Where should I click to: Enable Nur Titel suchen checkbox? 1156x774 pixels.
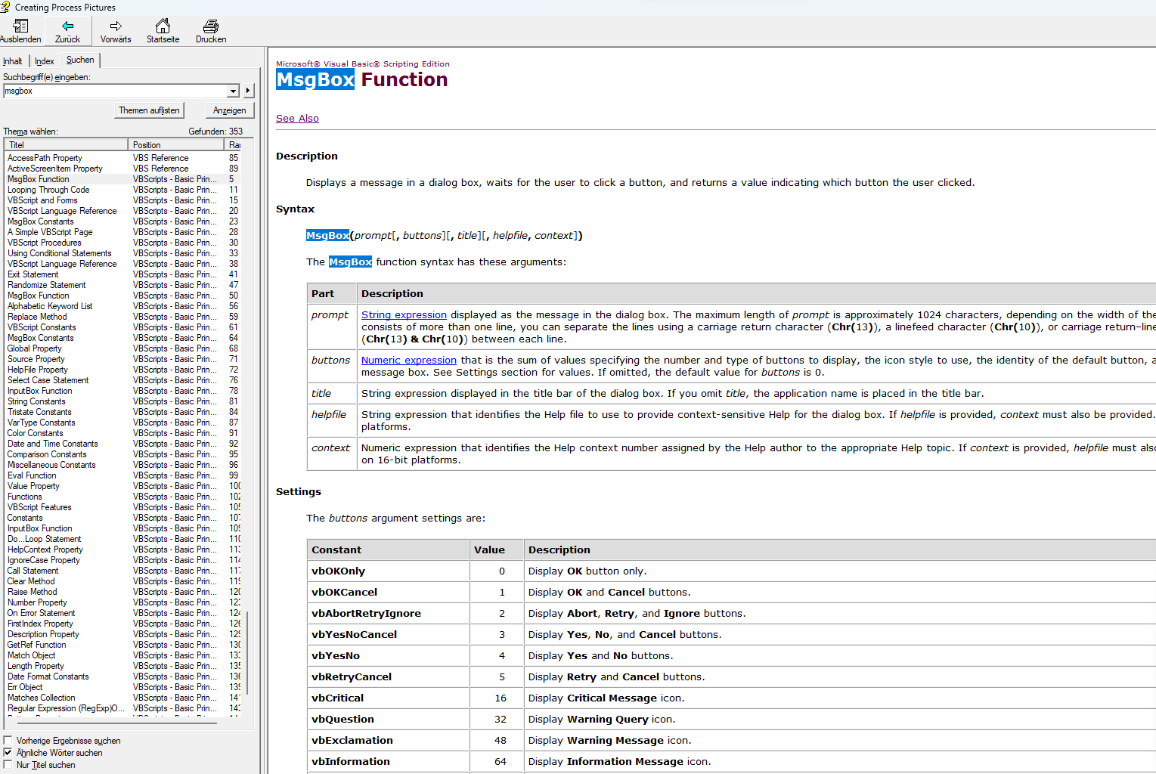coord(8,765)
